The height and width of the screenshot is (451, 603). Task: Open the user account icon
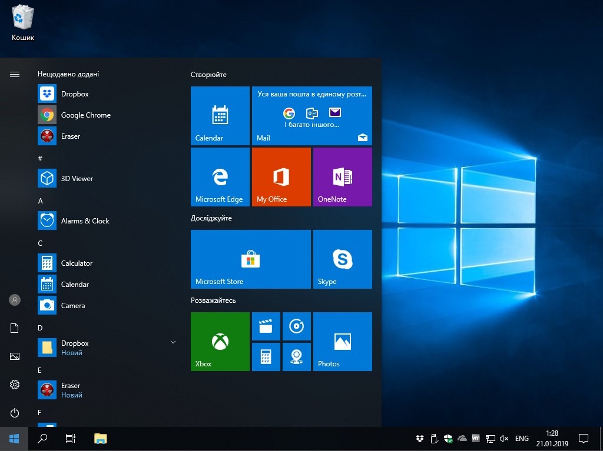click(x=15, y=300)
